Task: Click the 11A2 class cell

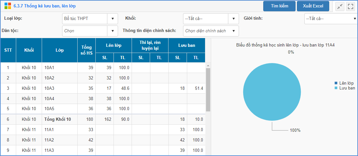Action: [x=49, y=140]
